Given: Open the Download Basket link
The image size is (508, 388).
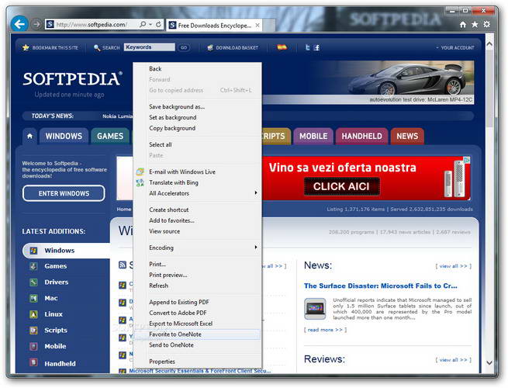Looking at the screenshot, I should (233, 47).
